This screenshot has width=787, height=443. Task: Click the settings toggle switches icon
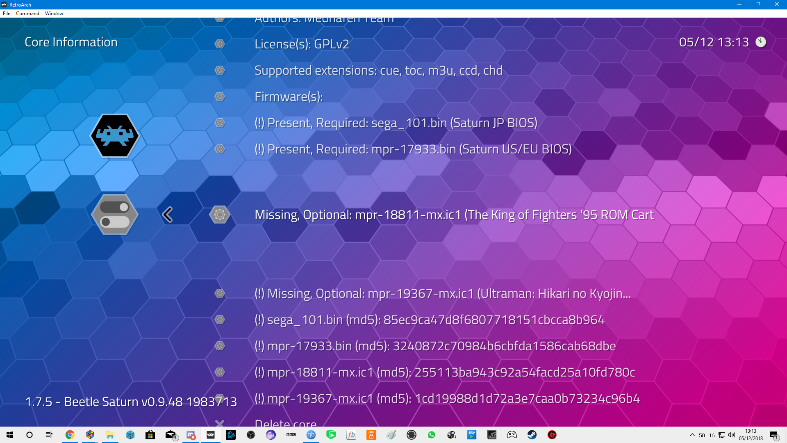tap(115, 215)
